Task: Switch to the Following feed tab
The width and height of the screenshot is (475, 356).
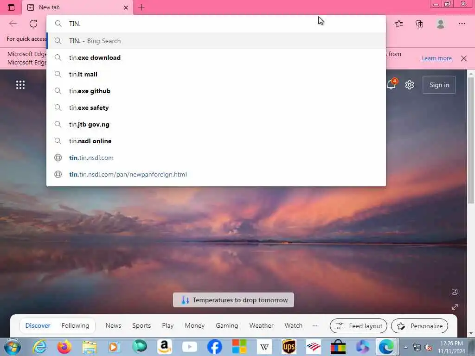Action: [x=76, y=326]
